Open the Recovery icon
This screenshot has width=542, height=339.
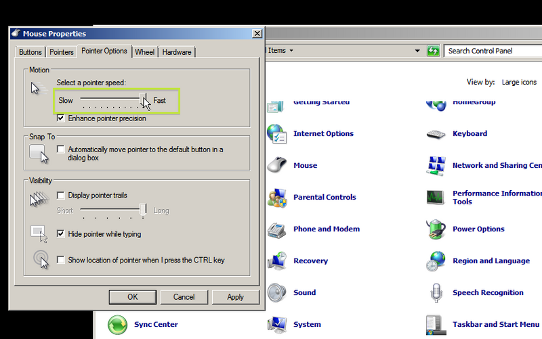pos(277,261)
